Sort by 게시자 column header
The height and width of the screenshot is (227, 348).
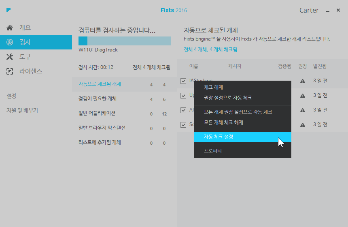235,66
